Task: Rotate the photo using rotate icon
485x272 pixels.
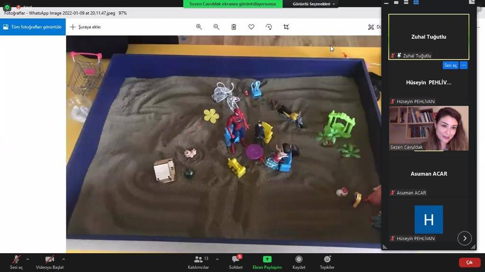Action: coord(269,27)
